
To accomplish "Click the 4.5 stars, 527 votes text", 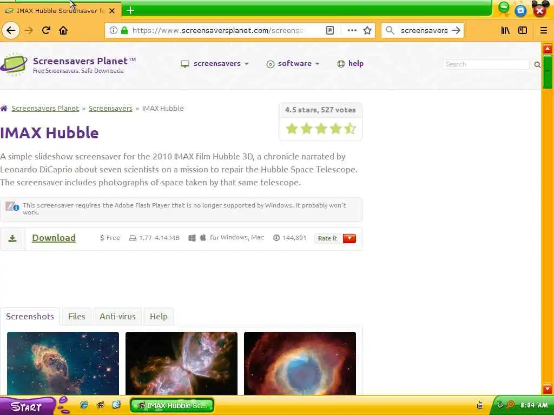I will point(320,110).
